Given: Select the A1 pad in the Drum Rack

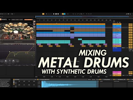Looking at the screenshot, I should pos(24,85).
